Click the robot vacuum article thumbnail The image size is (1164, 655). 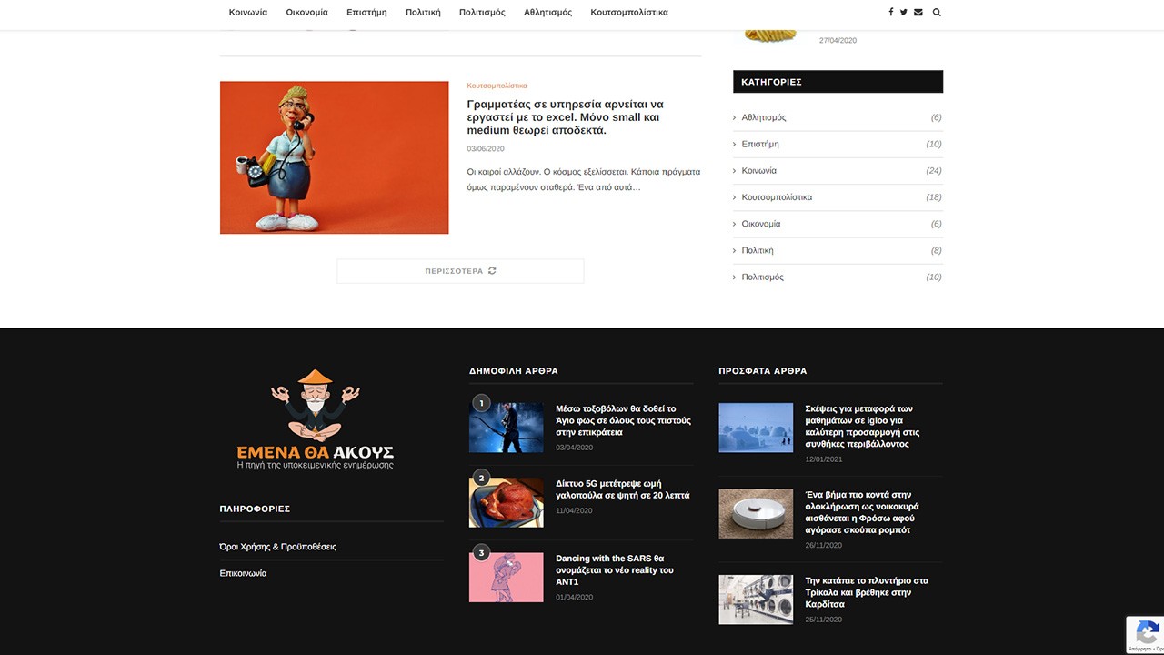coord(756,514)
